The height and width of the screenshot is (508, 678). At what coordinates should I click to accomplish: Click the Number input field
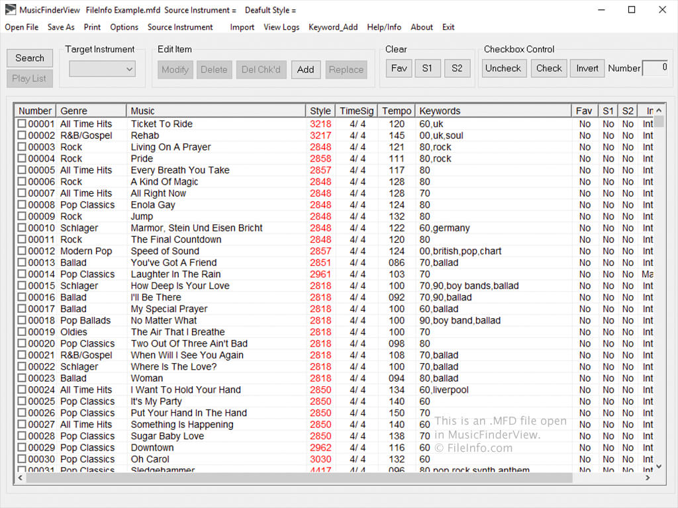click(x=656, y=68)
